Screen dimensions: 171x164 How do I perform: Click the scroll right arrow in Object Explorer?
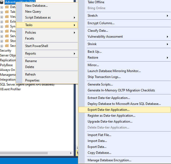tap(71, 153)
